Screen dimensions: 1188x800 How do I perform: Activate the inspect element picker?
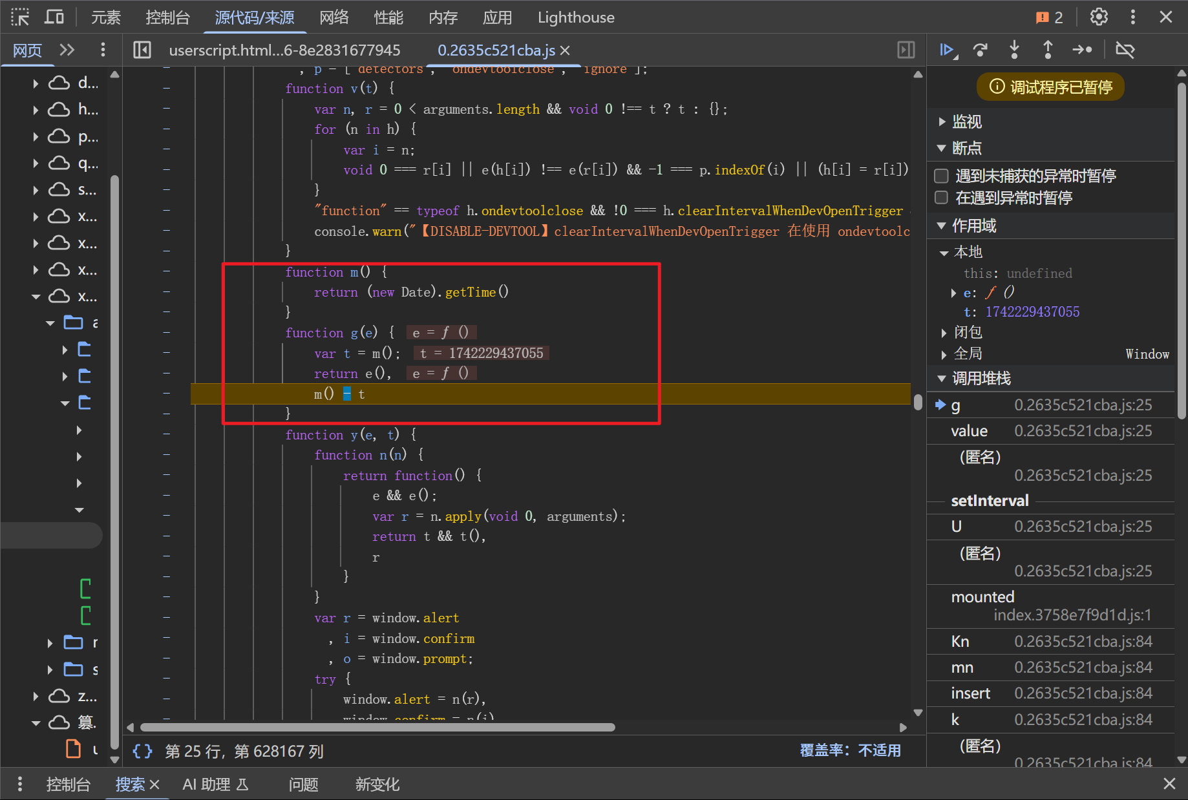[x=20, y=17]
